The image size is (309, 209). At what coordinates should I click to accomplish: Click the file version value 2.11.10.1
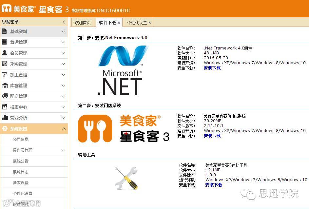[x=214, y=126]
